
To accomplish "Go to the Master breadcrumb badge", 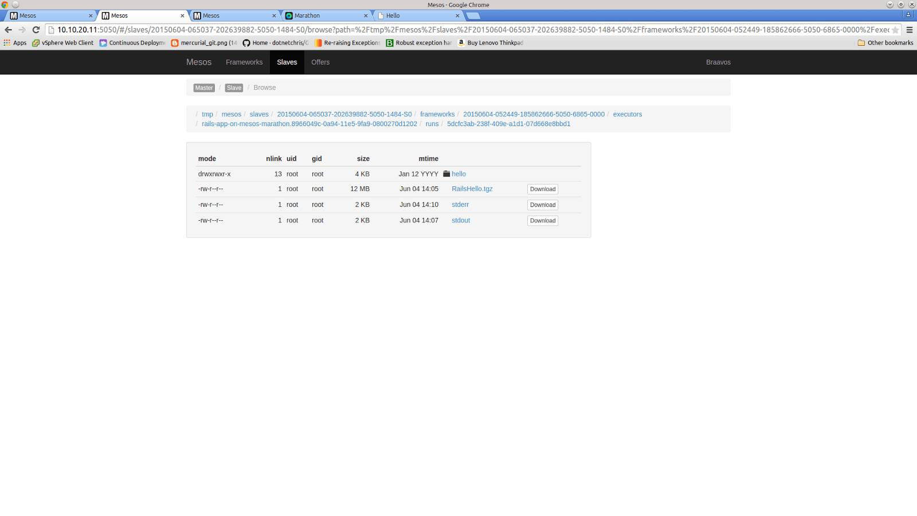I will [204, 88].
